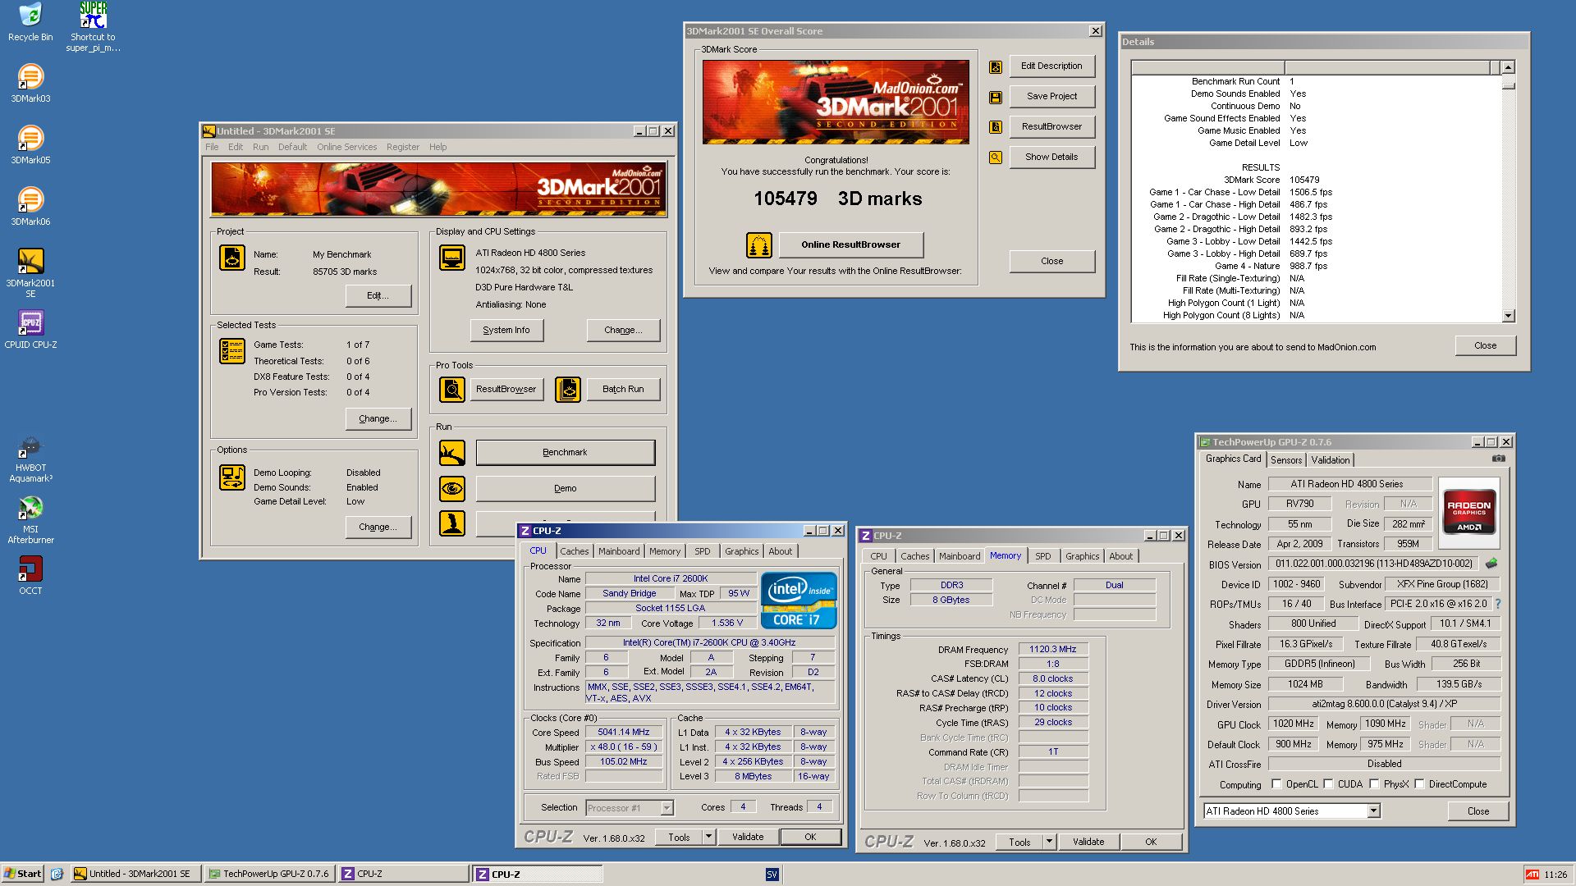Switch to the Sensors tab in GPU-Z
The image size is (1576, 886).
1286,460
